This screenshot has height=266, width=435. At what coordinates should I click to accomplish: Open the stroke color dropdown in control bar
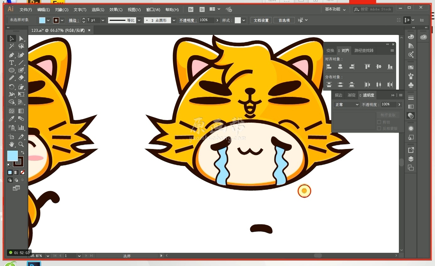point(62,20)
